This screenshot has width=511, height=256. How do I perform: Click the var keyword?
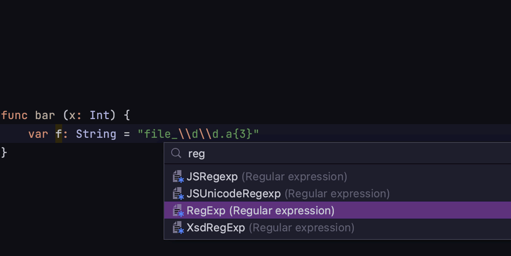tap(38, 134)
